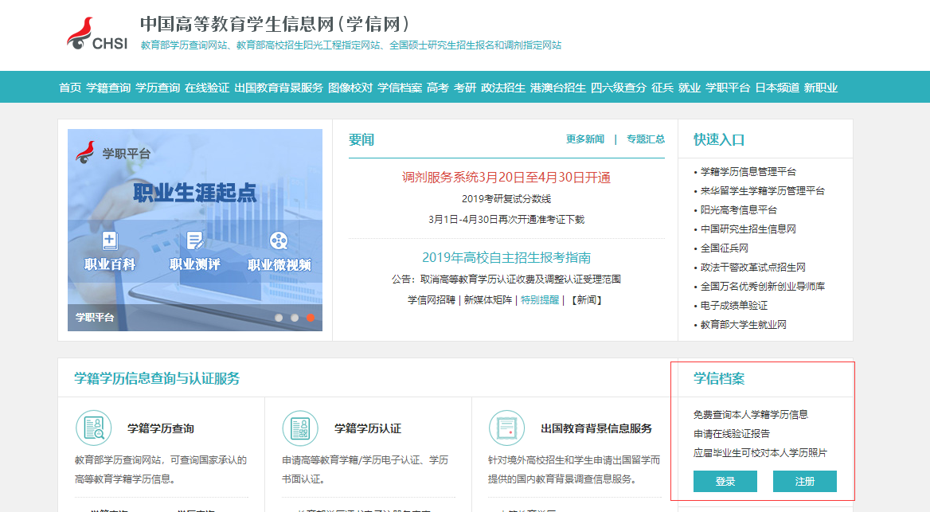The height and width of the screenshot is (512, 930).
Task: Click 应届毕业生可校对本人学历照片 text
Action: click(x=760, y=452)
